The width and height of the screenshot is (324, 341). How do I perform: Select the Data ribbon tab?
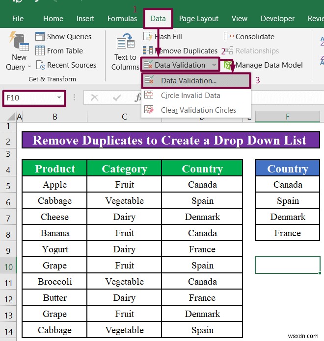[x=158, y=19]
